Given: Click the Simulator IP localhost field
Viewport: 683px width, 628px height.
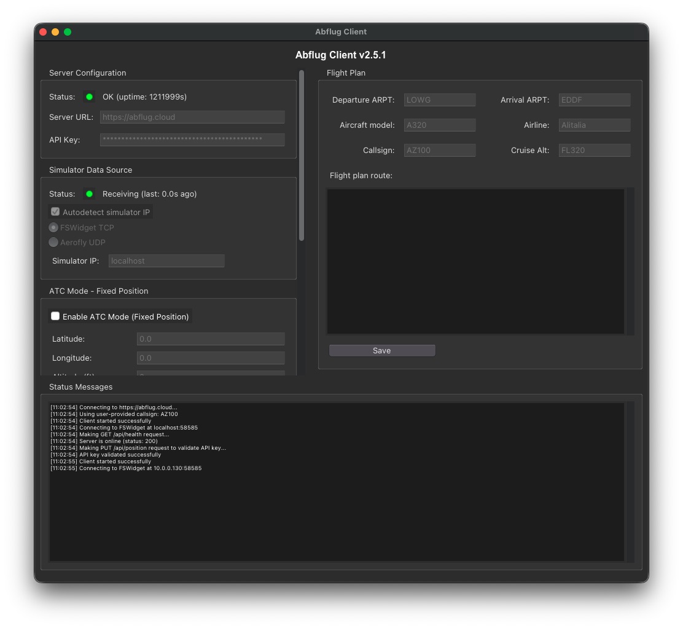Looking at the screenshot, I should (166, 261).
